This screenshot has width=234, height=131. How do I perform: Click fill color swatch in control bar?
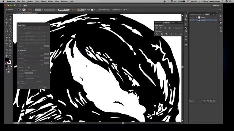[x=19, y=10]
